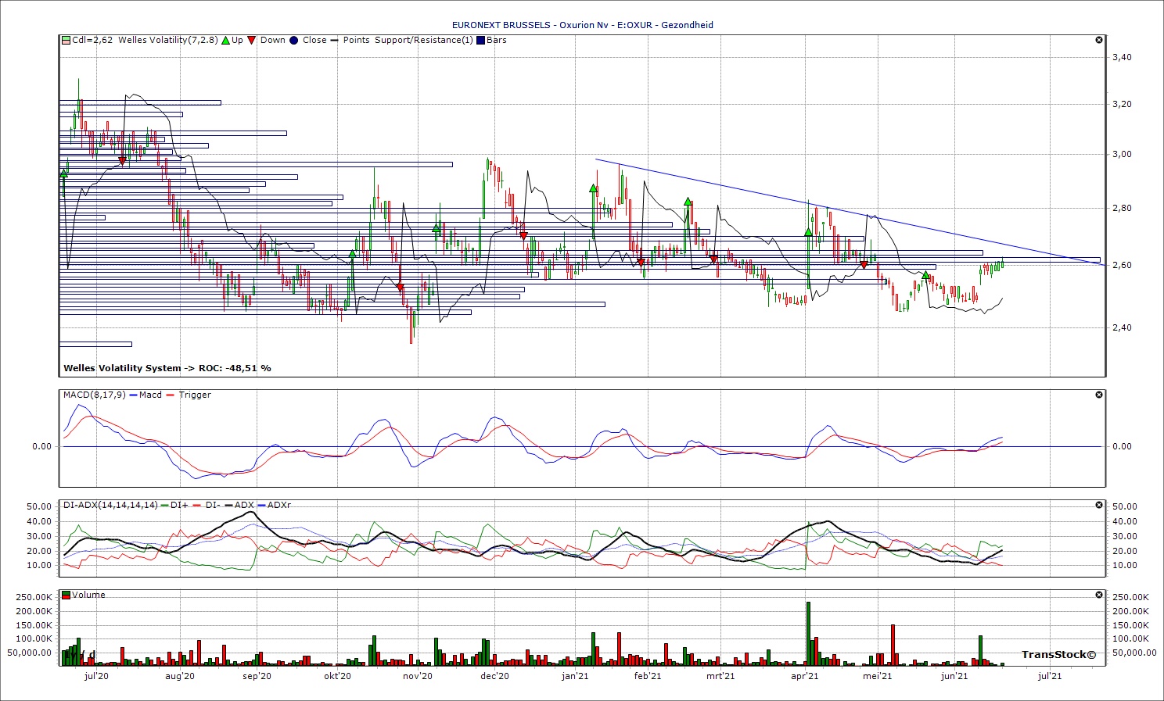This screenshot has width=1164, height=701.
Task: Click the Welles Volatility System ROC -48,51 % text
Action: pos(167,368)
